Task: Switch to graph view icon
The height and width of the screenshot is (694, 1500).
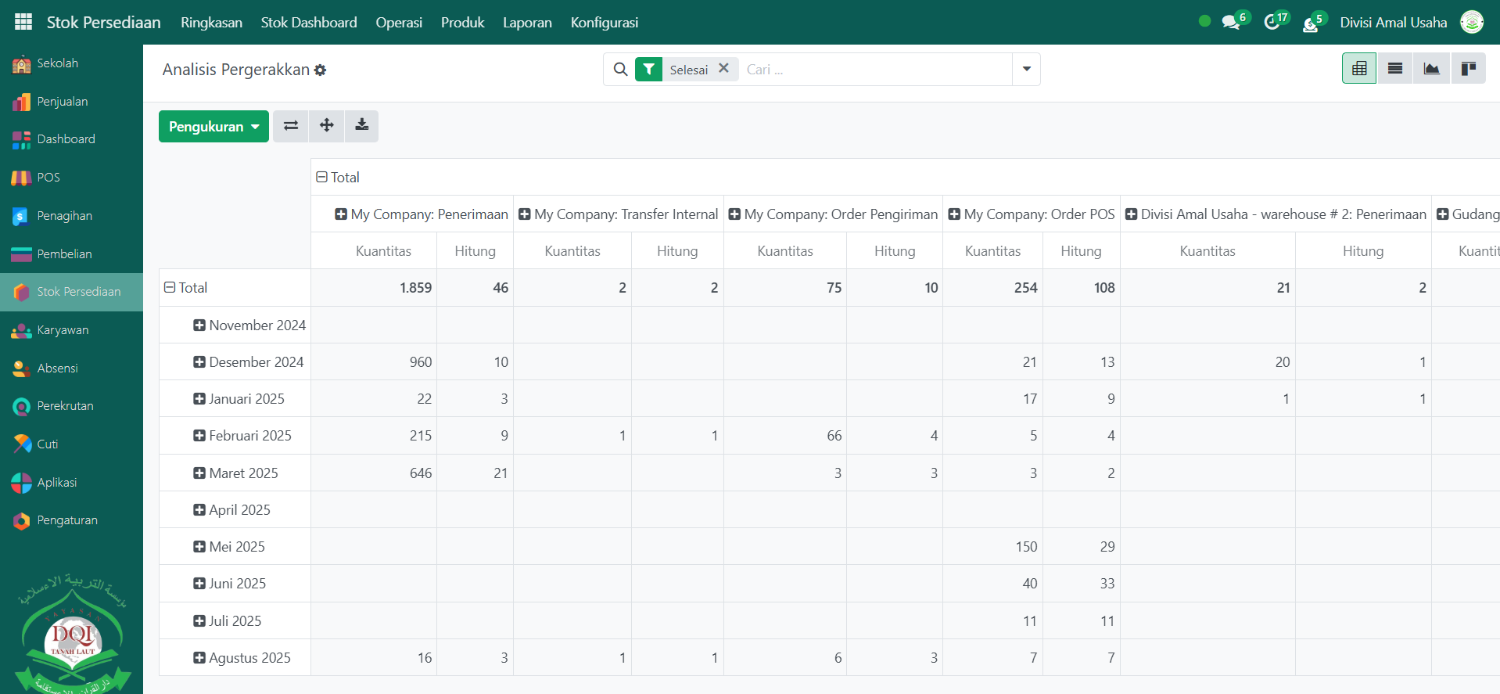Action: tap(1431, 69)
